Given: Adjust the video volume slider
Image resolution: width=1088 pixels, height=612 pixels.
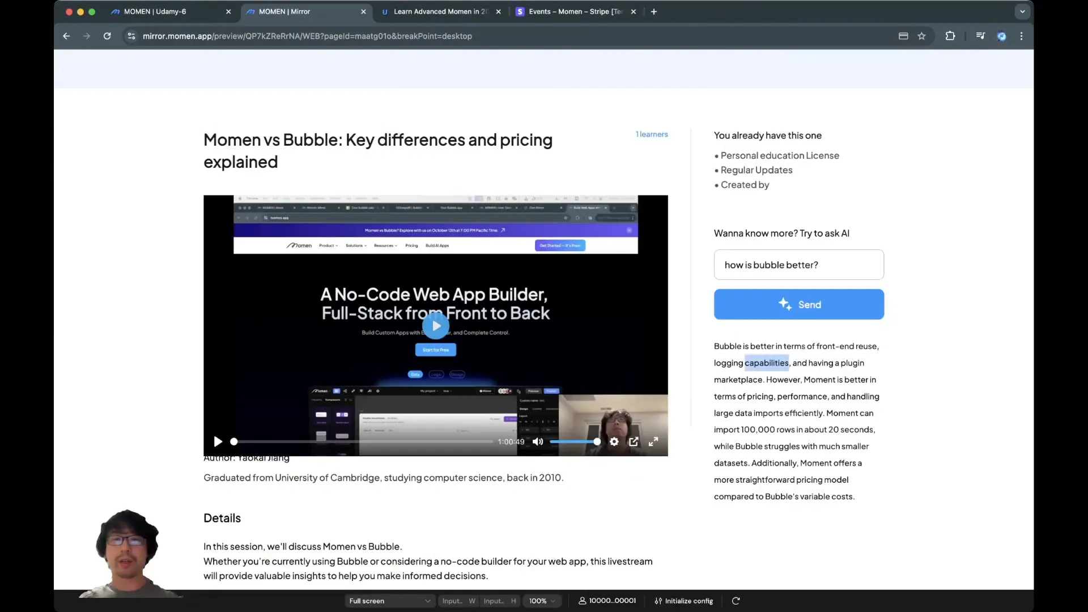Looking at the screenshot, I should (x=575, y=441).
